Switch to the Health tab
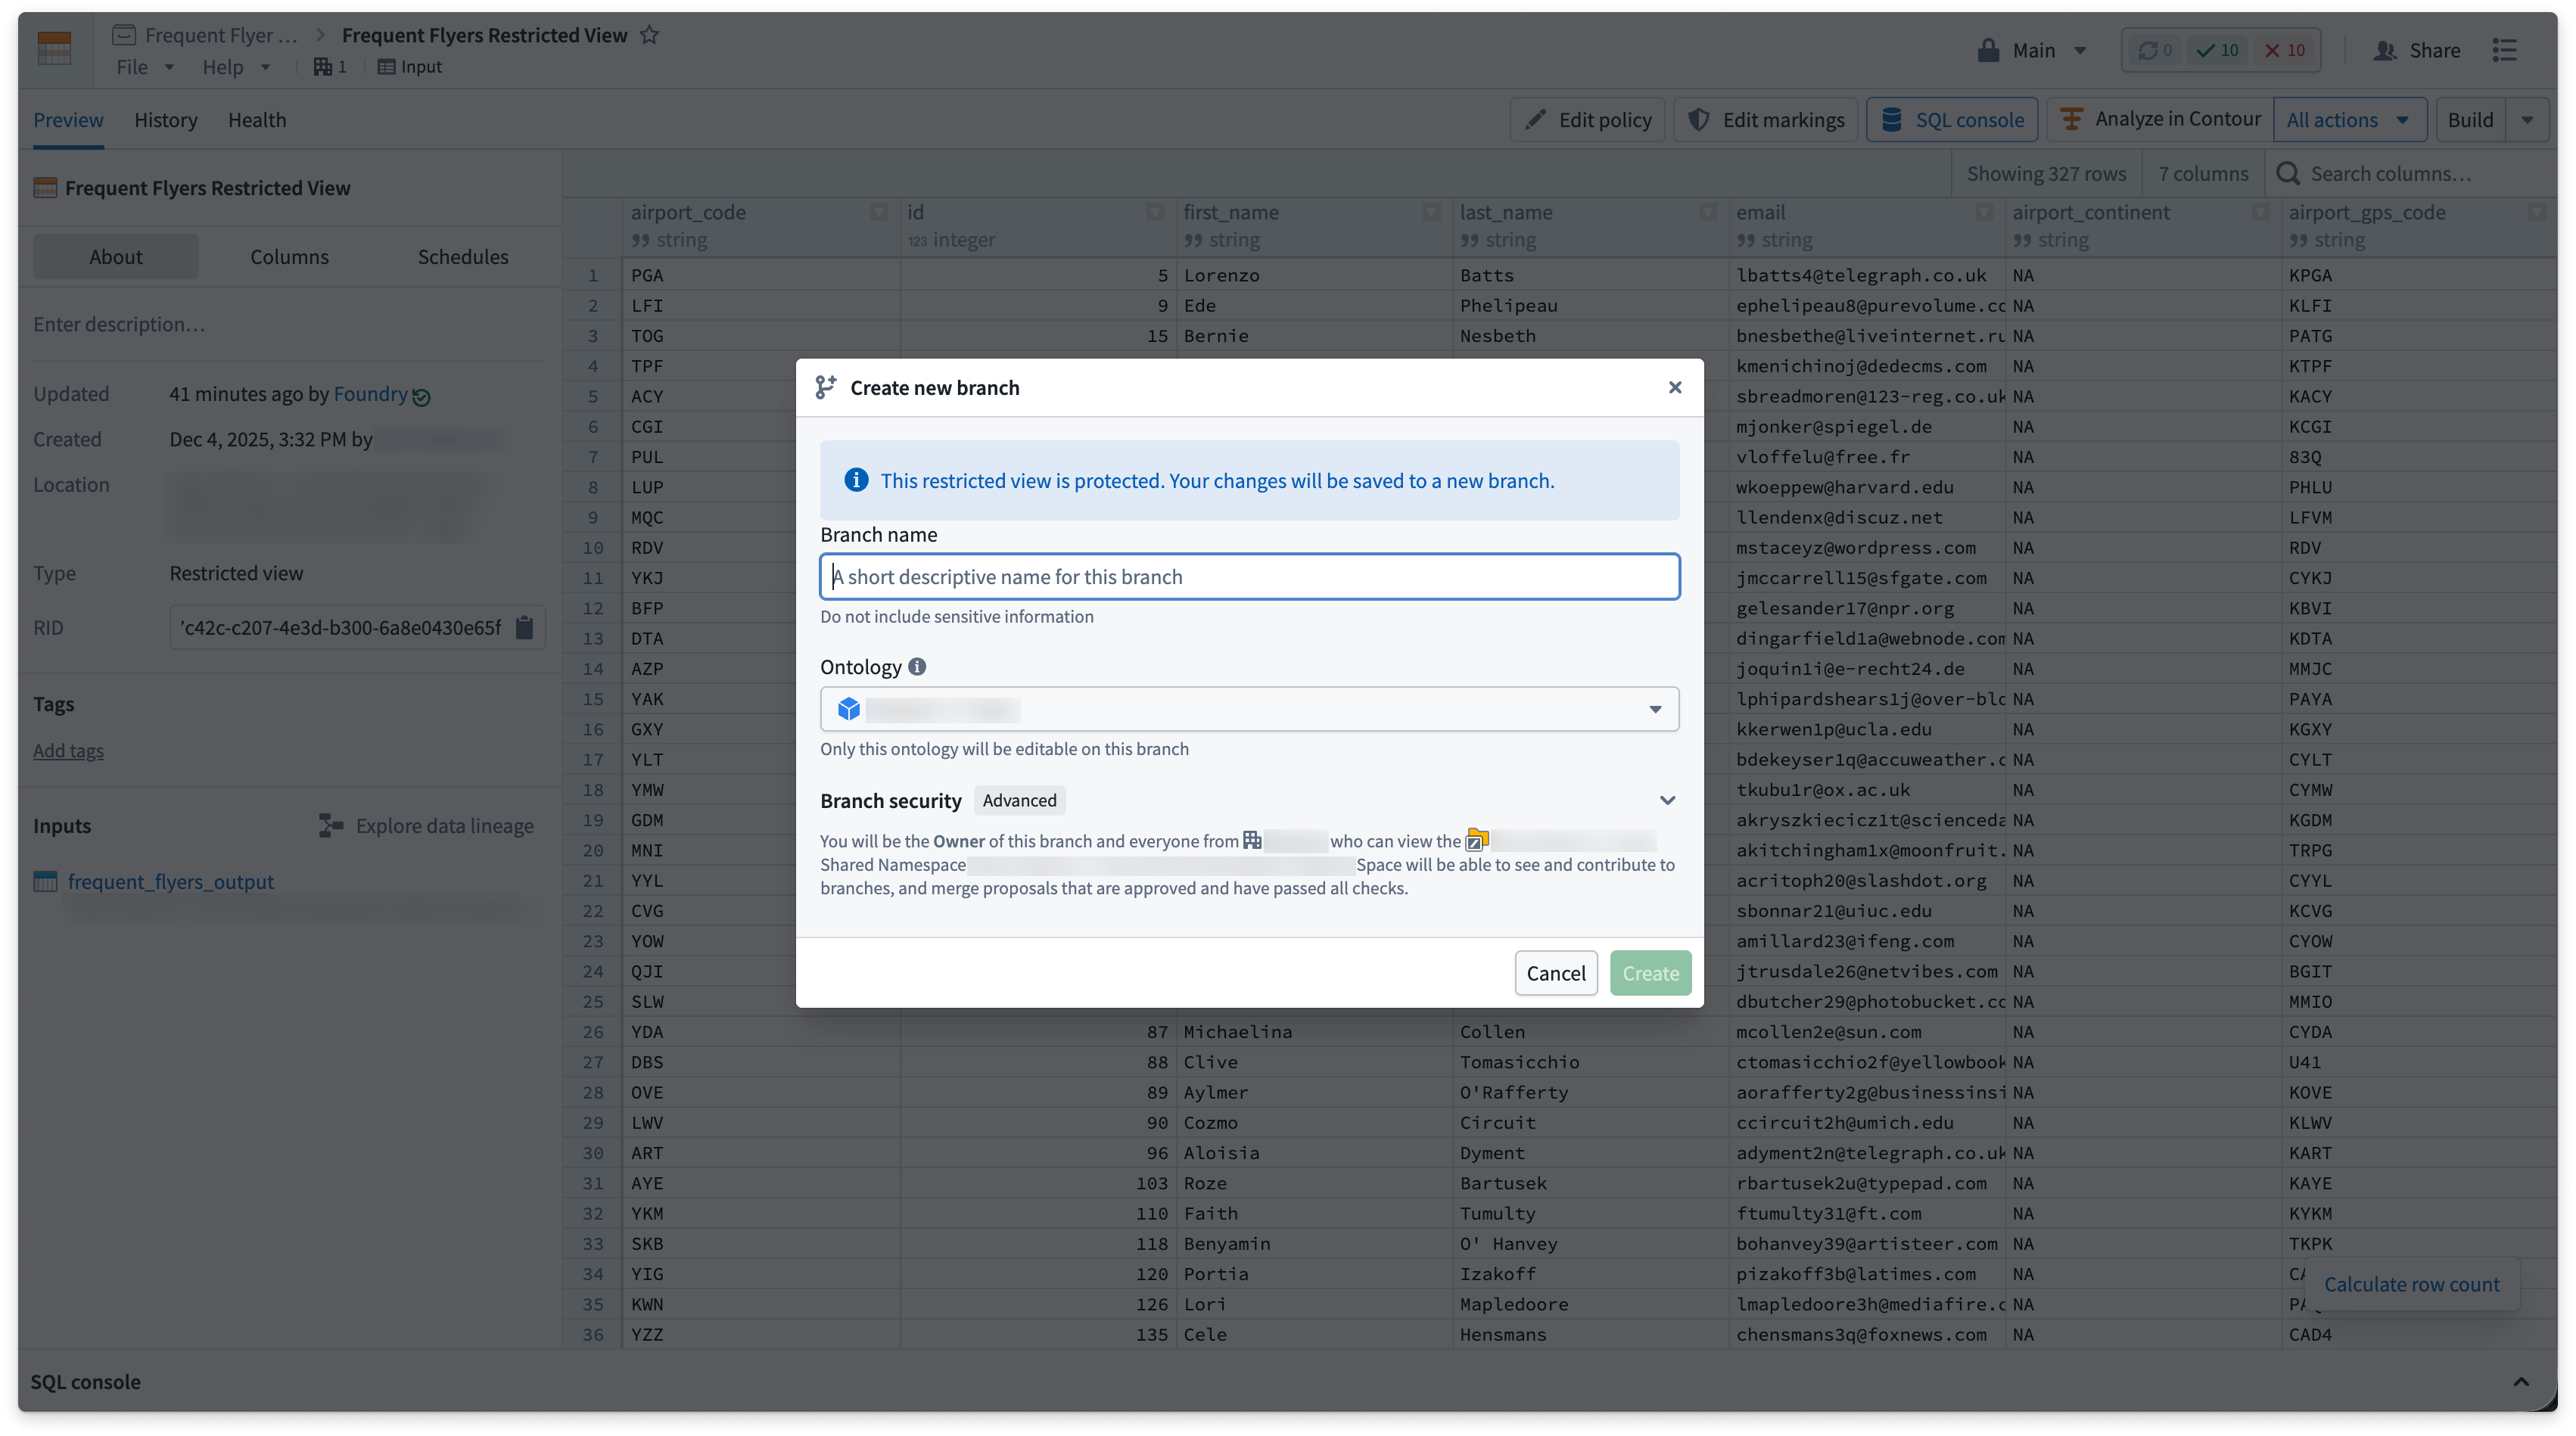Image resolution: width=2576 pixels, height=1436 pixels. 257,120
